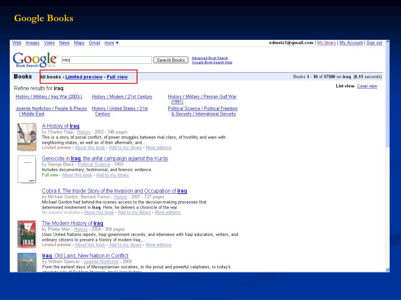Click Sign out
401x300 pixels.
(374, 43)
